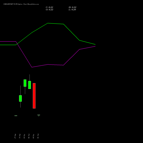Select the high value 'H: 0.22'
This screenshot has height=143, width=143.
coord(72,7)
